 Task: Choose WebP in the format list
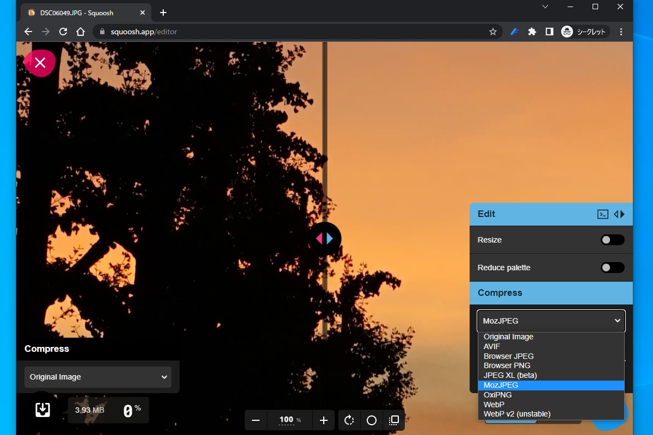pos(494,405)
